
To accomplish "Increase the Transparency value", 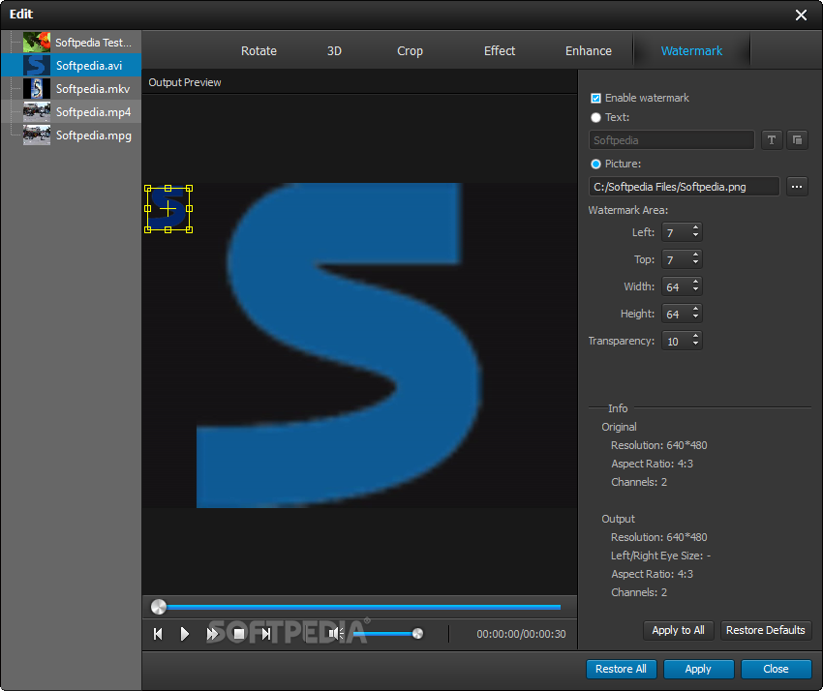I will tap(695, 337).
